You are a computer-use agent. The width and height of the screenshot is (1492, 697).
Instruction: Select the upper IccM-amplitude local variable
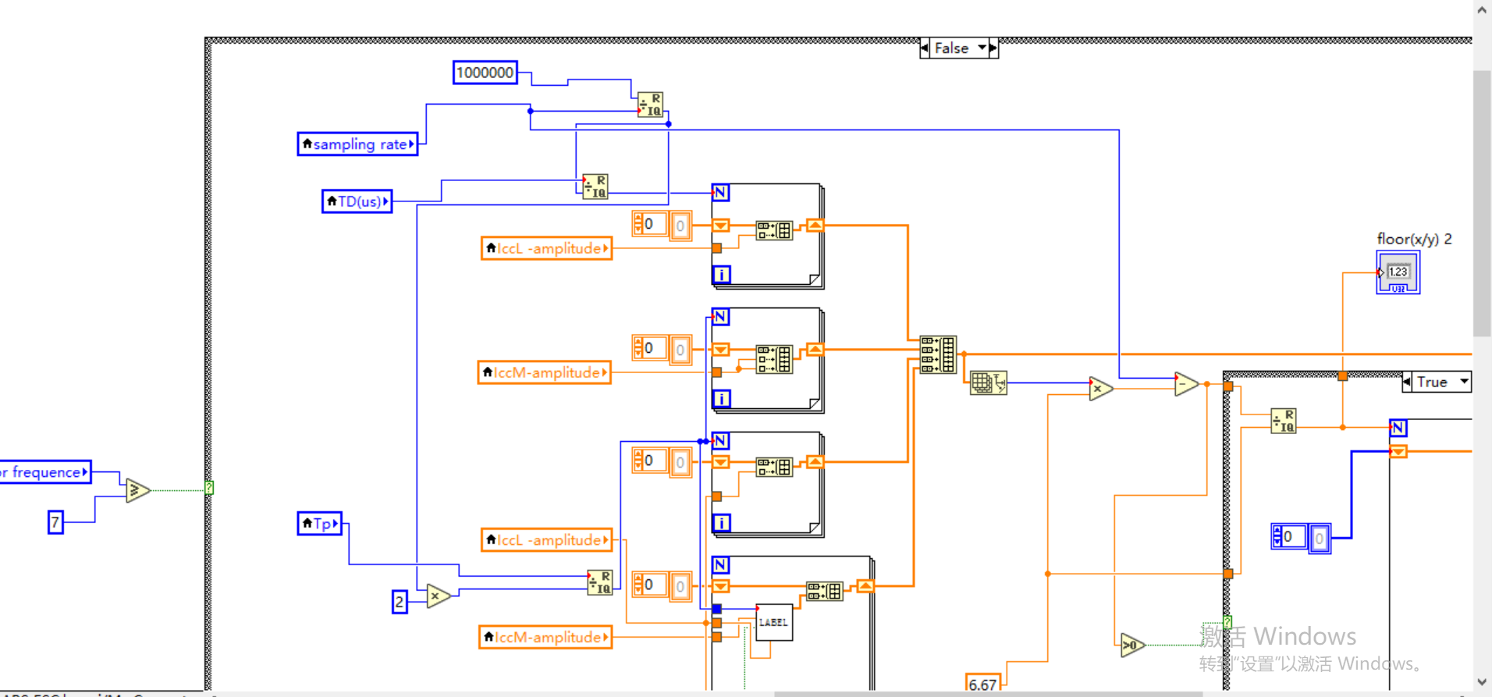tap(544, 372)
